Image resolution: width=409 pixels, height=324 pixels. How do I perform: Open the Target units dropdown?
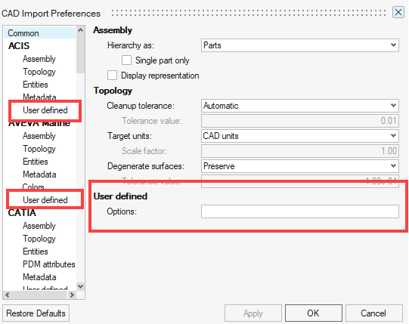pyautogui.click(x=299, y=136)
